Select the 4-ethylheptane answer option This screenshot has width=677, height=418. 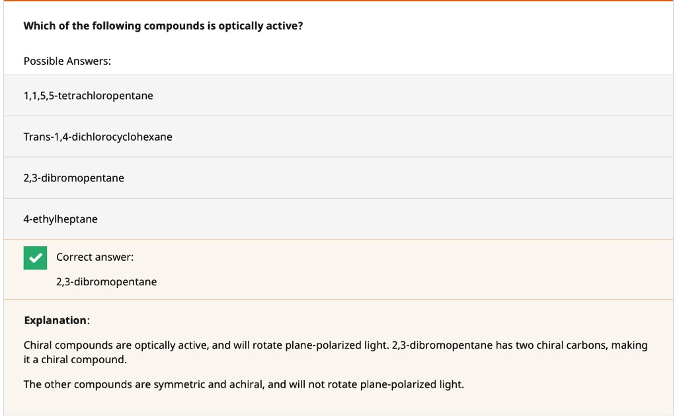pyautogui.click(x=60, y=219)
